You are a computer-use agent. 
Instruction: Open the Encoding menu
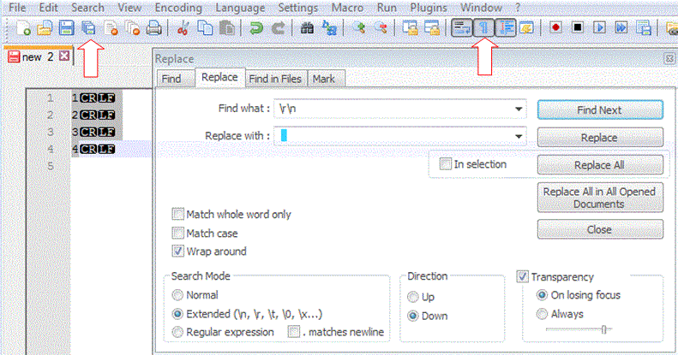[178, 8]
